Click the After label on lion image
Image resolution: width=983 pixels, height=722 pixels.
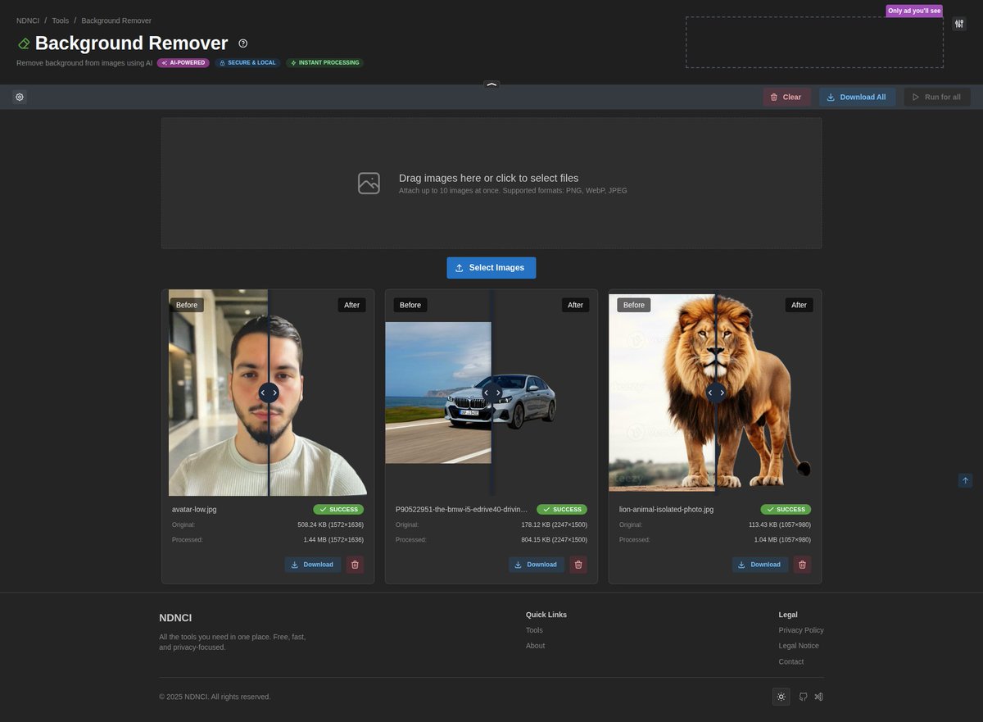(x=800, y=305)
